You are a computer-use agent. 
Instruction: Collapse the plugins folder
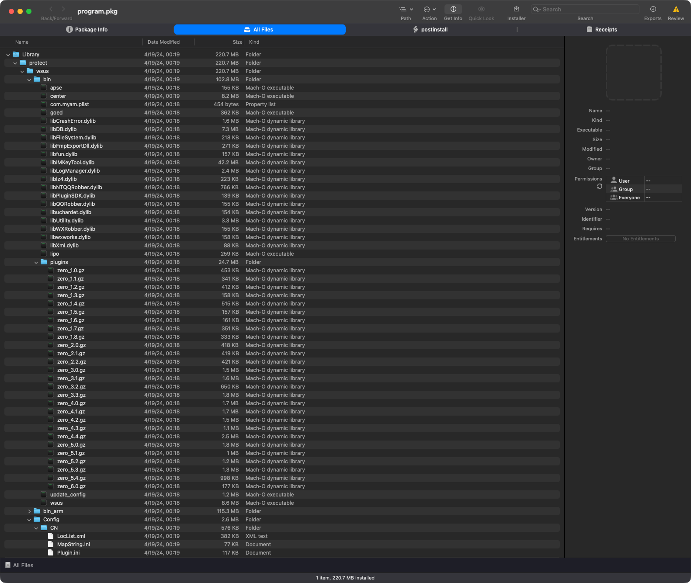click(36, 263)
